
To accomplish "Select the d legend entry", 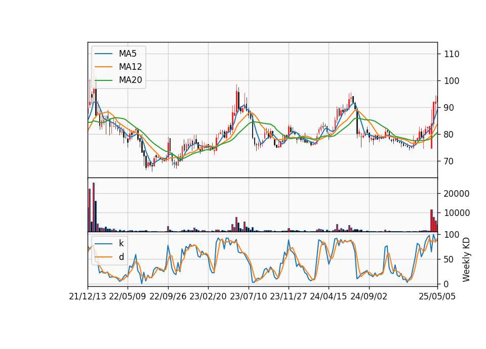I will click(x=121, y=257).
